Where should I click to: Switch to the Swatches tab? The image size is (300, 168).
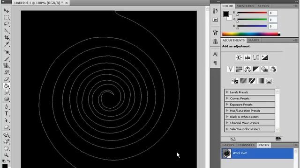point(245,6)
